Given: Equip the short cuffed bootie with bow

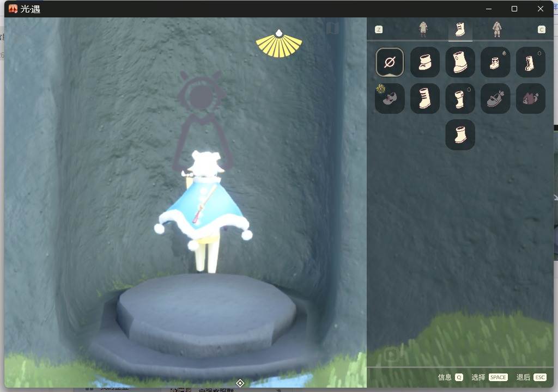Looking at the screenshot, I should coord(425,62).
